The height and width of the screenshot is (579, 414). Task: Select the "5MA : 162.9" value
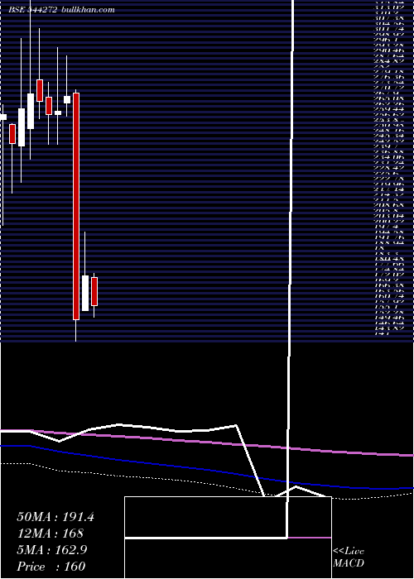coord(52,550)
